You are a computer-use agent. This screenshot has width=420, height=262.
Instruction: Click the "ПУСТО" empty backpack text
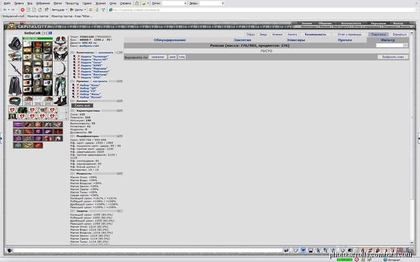266,51
